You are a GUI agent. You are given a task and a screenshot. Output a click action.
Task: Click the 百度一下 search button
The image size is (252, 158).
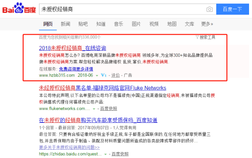[233, 9]
